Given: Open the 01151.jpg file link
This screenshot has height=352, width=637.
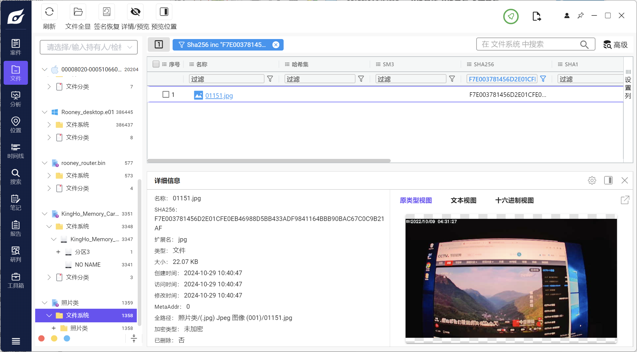Looking at the screenshot, I should [x=219, y=96].
